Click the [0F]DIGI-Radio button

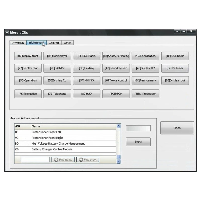tap(87, 56)
